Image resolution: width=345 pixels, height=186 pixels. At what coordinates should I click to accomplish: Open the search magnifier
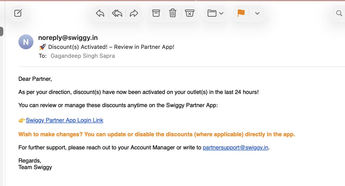(x=339, y=13)
